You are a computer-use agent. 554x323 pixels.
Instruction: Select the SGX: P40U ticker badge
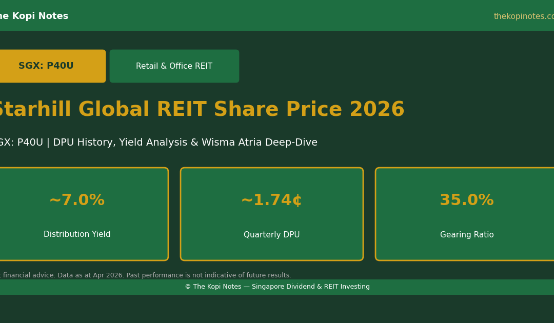pos(52,66)
